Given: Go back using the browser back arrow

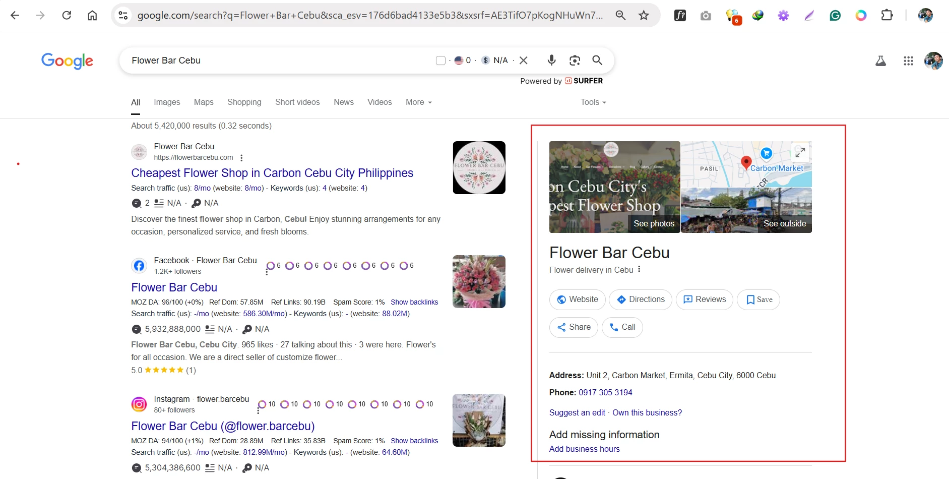Looking at the screenshot, I should (15, 16).
